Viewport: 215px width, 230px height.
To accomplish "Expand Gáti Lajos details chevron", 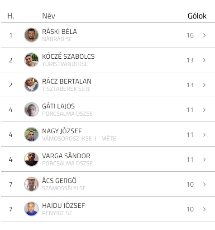I will click(204, 110).
